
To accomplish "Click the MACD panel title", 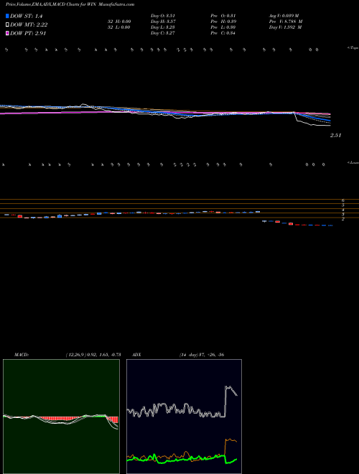I will (22, 355).
